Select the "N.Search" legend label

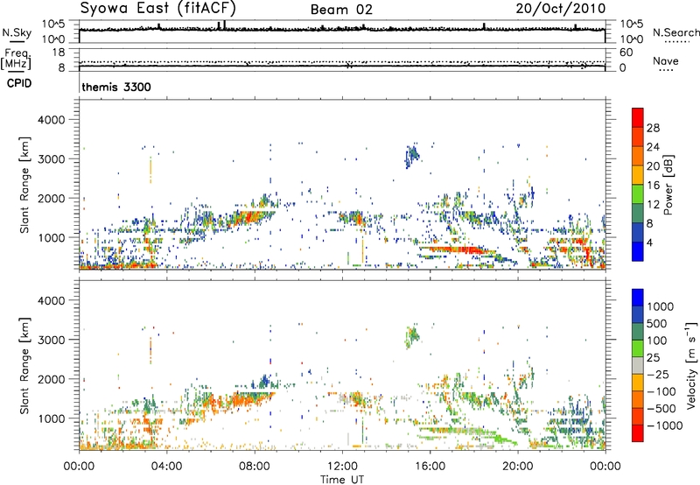pos(676,32)
